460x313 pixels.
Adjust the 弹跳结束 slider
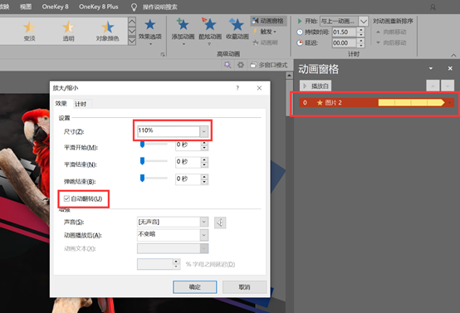tap(142, 179)
